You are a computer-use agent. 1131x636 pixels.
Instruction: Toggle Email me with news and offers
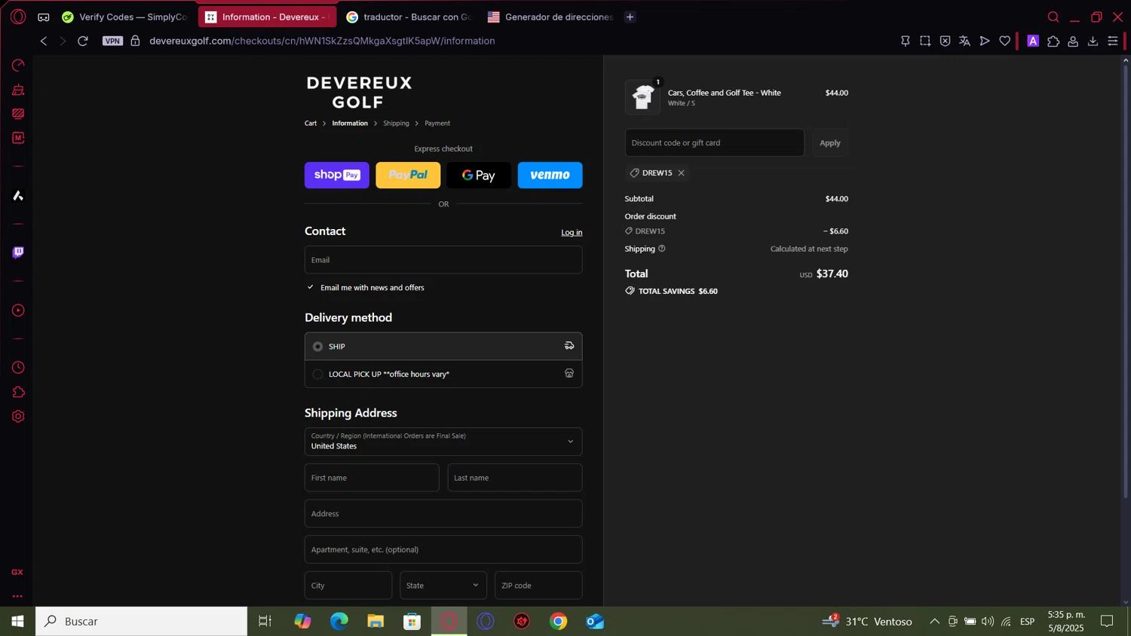point(311,287)
